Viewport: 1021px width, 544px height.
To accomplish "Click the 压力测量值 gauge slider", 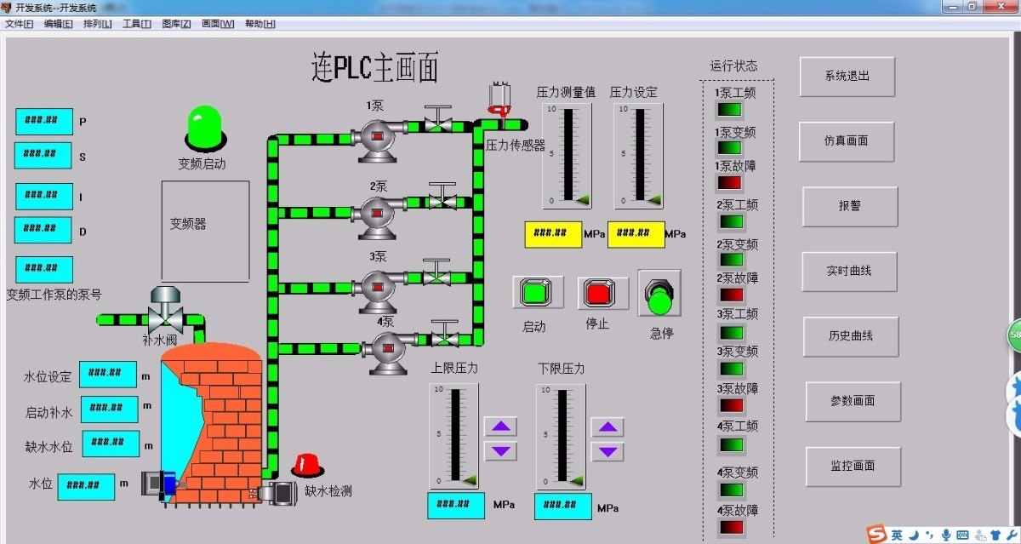I will (568, 155).
